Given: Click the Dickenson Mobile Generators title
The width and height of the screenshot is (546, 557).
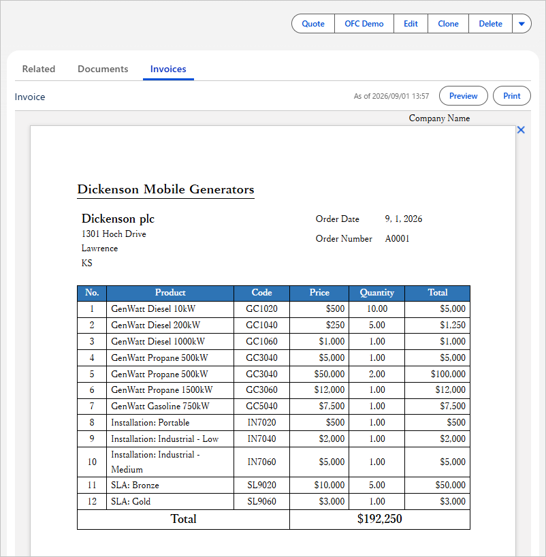Looking at the screenshot, I should 165,189.
